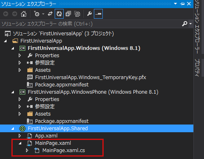Viewport: 204px width, 159px height.
Task: Toggle the auto-hide pin icon
Action: (182, 4)
